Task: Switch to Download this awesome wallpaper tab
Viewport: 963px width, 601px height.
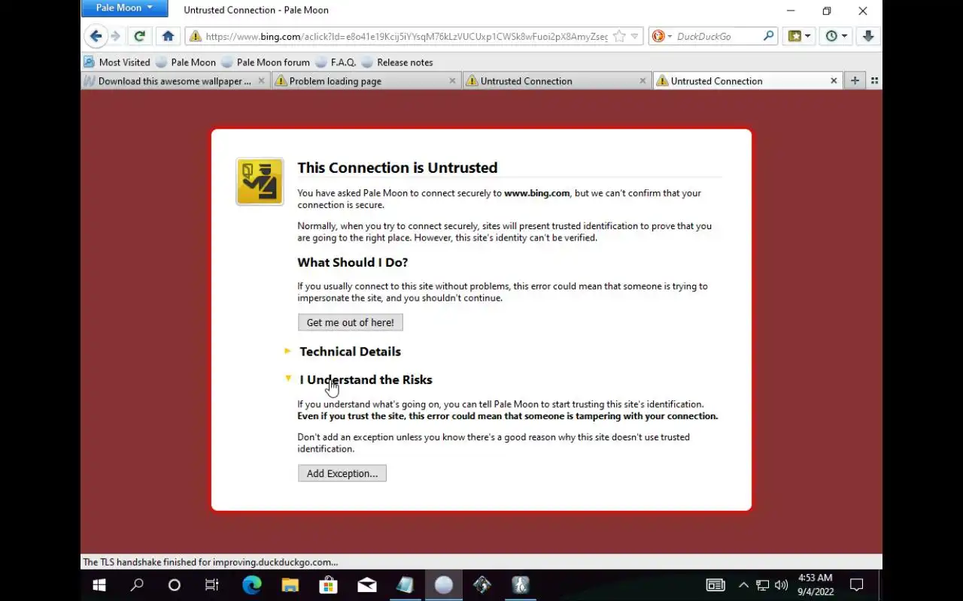Action: tap(175, 81)
